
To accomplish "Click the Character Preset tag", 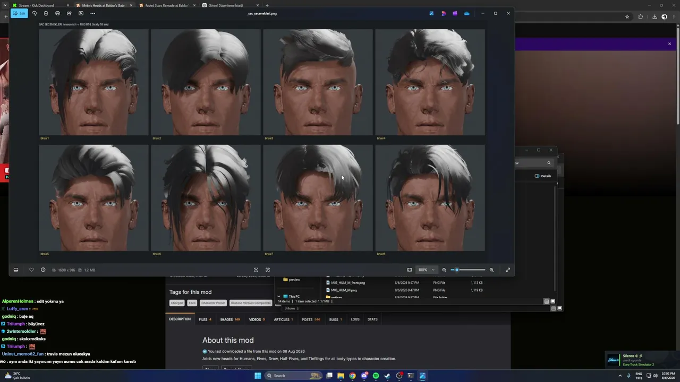I will click(x=213, y=303).
